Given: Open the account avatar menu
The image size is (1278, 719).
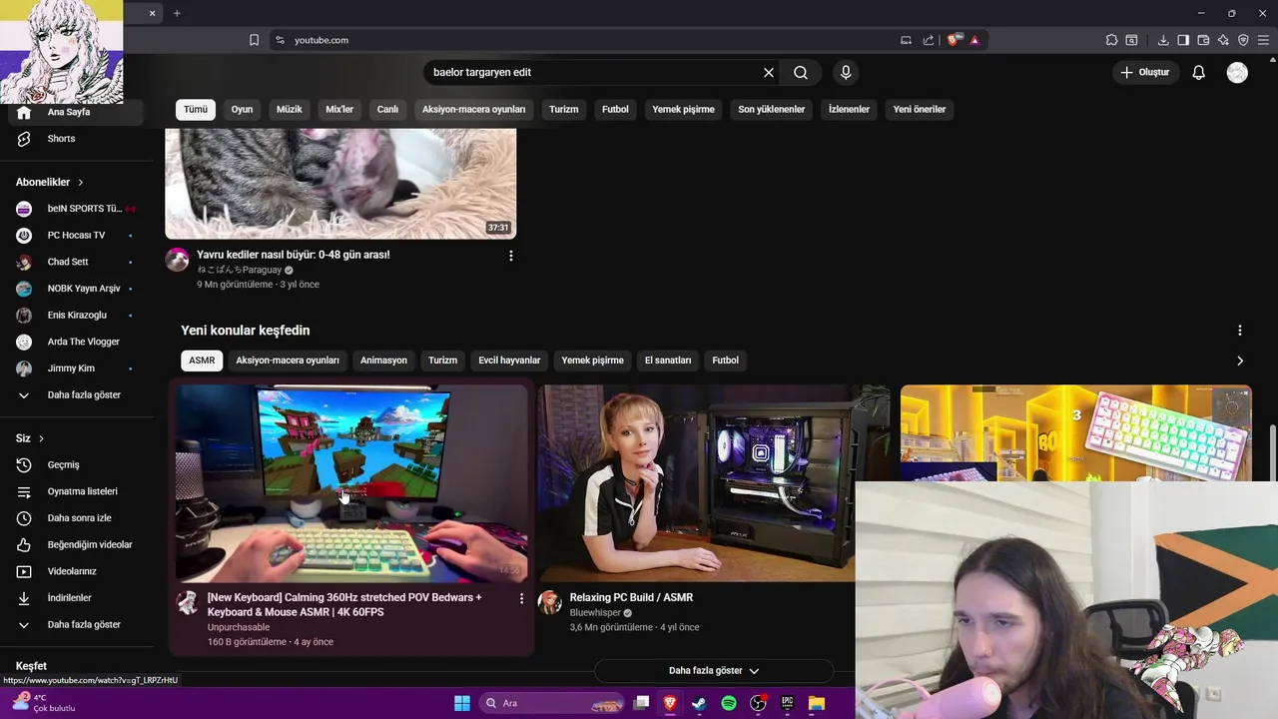Looking at the screenshot, I should [x=1237, y=73].
